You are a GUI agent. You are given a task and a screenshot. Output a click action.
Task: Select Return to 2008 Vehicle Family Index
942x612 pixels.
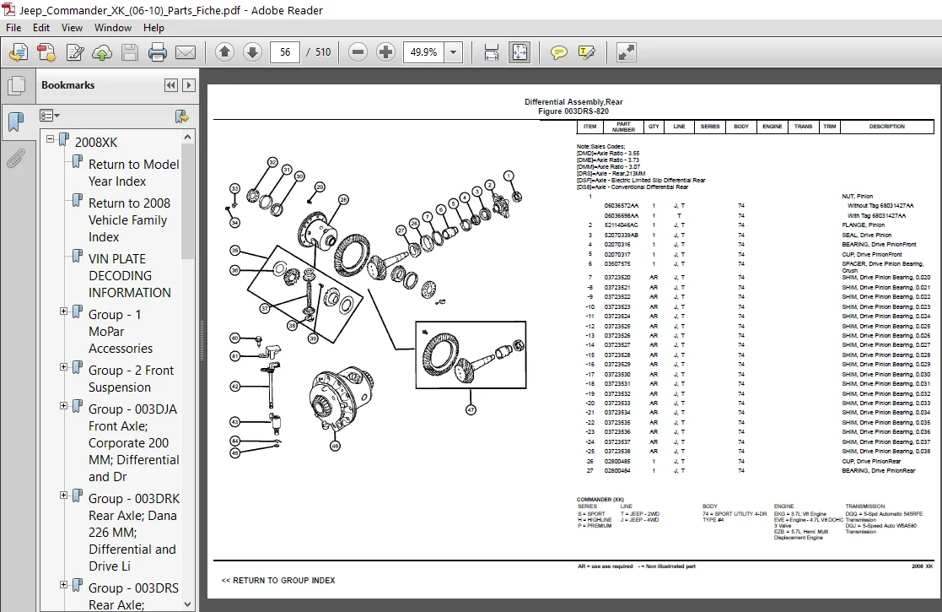click(x=129, y=220)
